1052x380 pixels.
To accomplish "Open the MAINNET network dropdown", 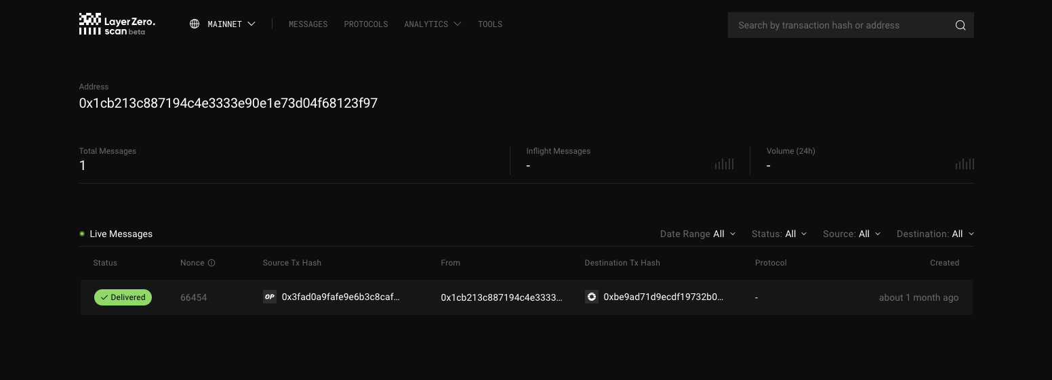I will pos(223,24).
